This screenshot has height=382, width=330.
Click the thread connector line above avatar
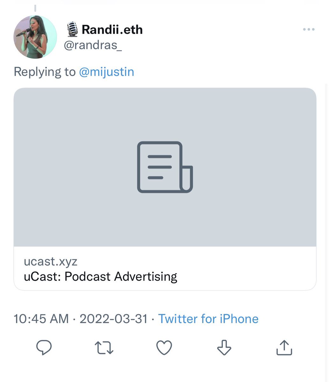pos(35,8)
